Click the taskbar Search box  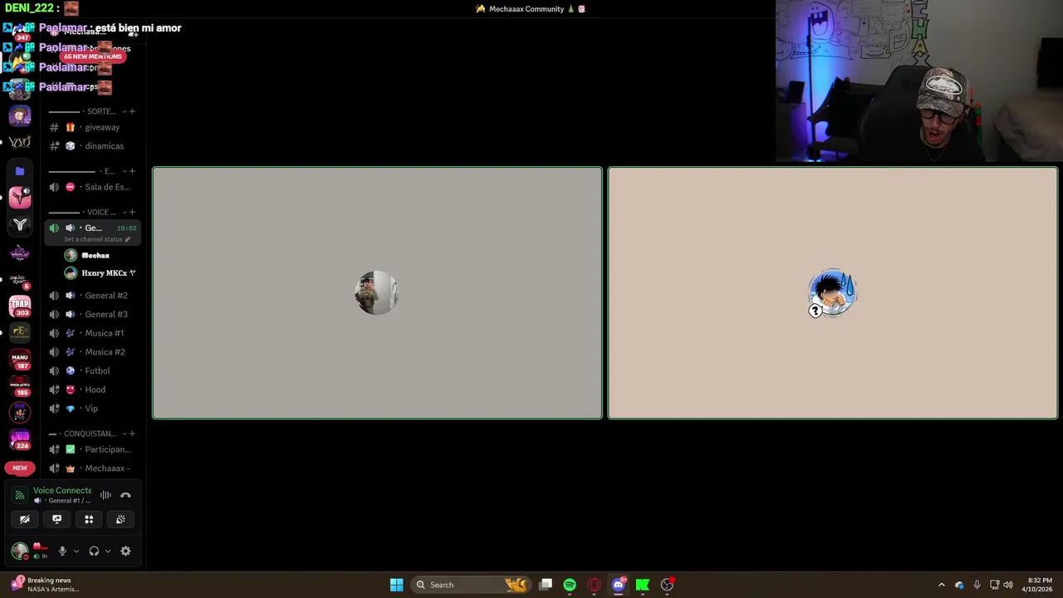tap(470, 585)
